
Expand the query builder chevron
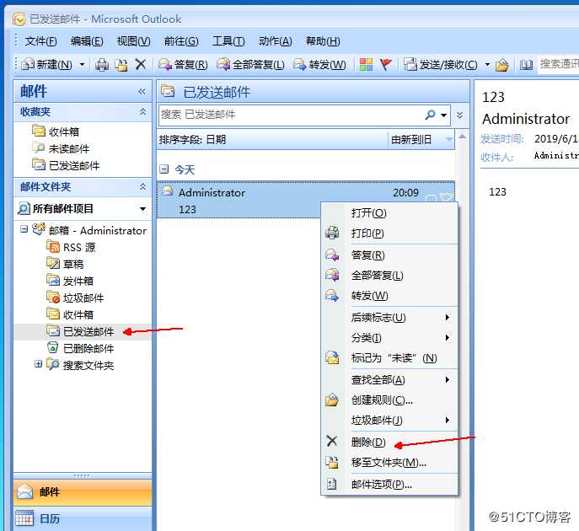click(x=459, y=115)
